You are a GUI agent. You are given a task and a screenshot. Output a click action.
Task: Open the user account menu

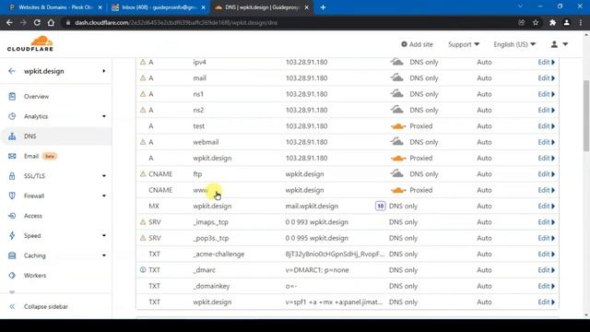(560, 44)
